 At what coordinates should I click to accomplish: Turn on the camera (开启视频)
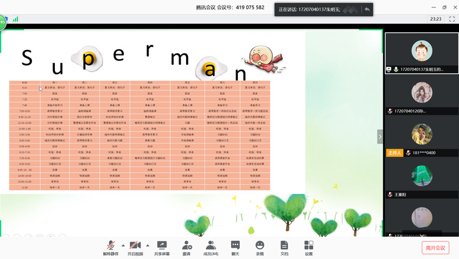point(136,247)
